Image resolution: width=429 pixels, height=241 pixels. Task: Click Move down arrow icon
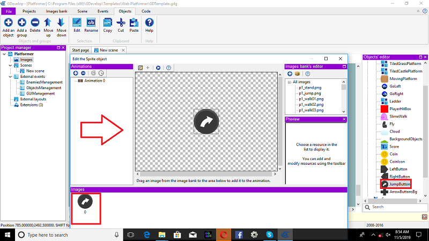(61, 23)
